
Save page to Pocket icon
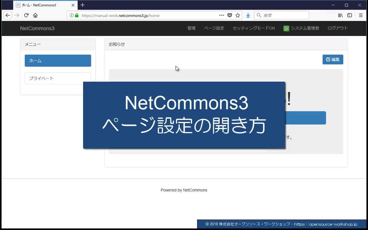[230, 15]
